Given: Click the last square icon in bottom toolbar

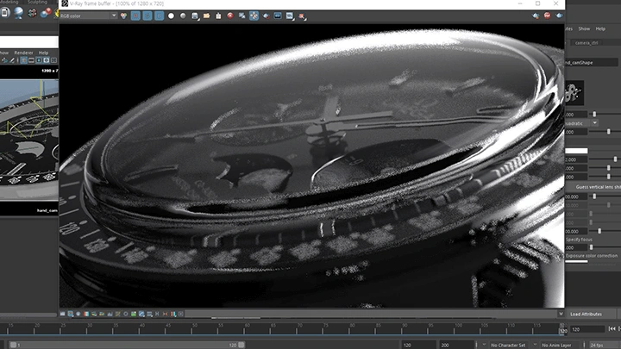Looking at the screenshot, I should (181, 314).
